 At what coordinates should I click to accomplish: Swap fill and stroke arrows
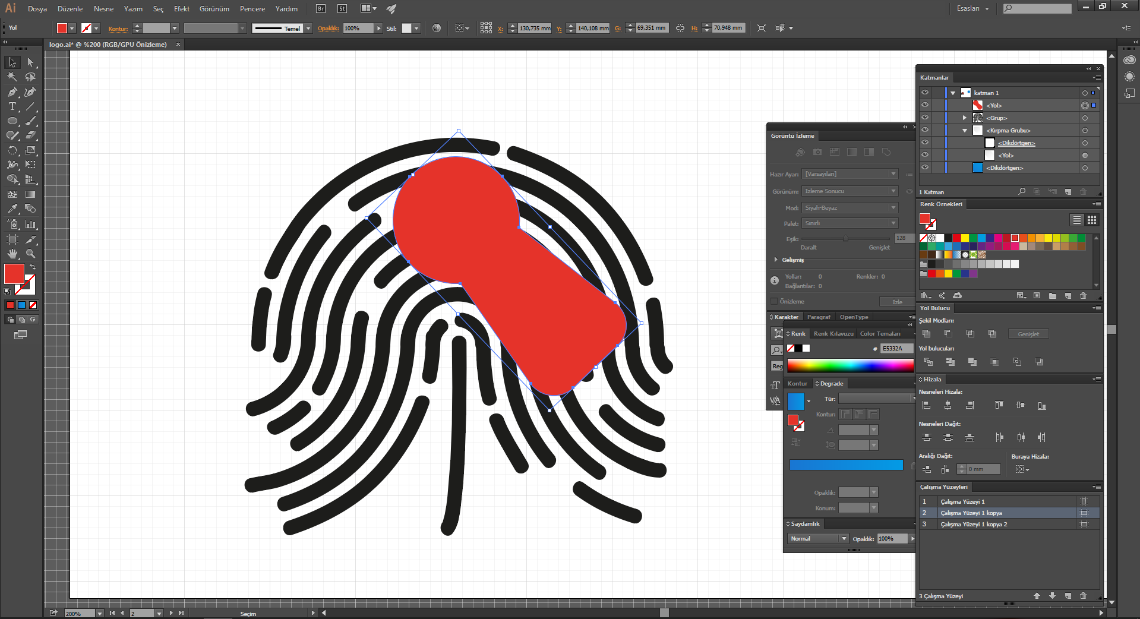pyautogui.click(x=33, y=267)
